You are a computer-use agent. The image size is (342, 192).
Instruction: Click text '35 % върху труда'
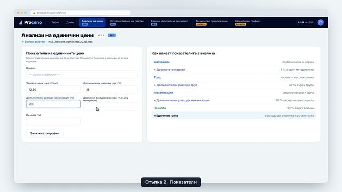click(301, 85)
